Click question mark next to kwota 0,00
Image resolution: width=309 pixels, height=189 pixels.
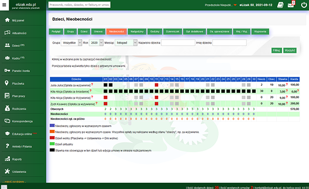tap(298, 91)
